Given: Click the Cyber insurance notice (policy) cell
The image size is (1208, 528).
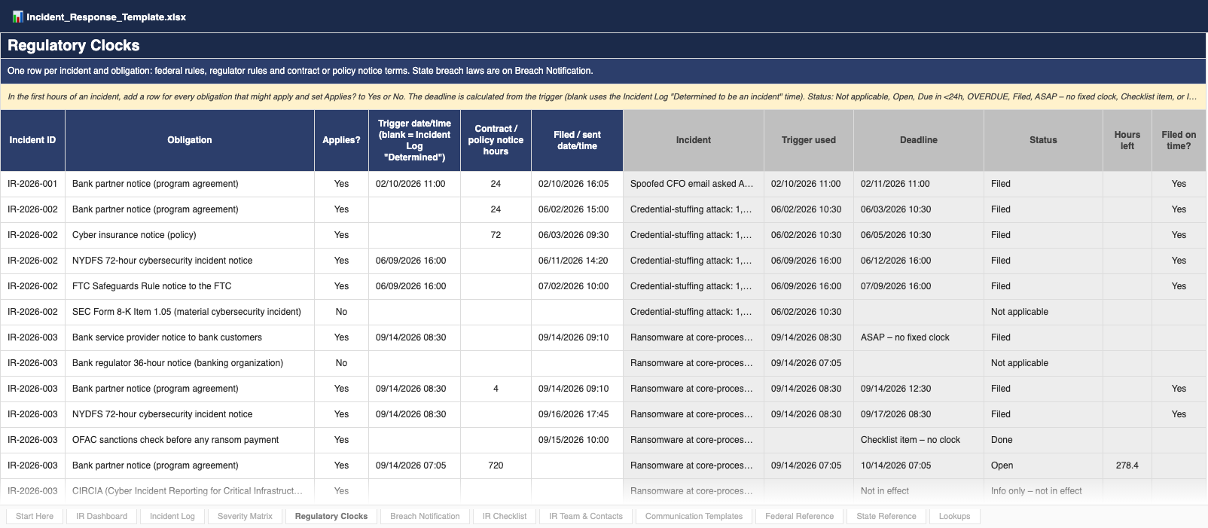Looking at the screenshot, I should [190, 235].
